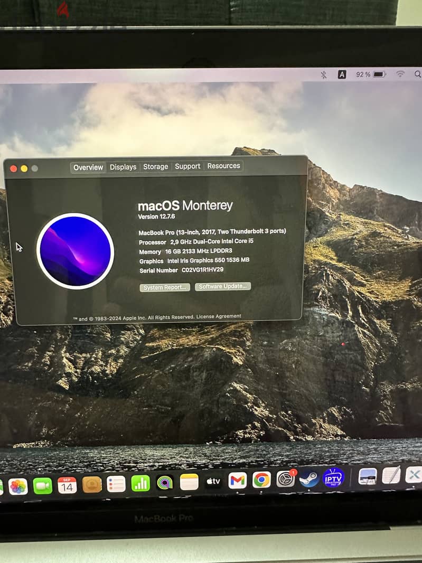Launch Steam from the Dock
The image size is (422, 563).
point(309,478)
